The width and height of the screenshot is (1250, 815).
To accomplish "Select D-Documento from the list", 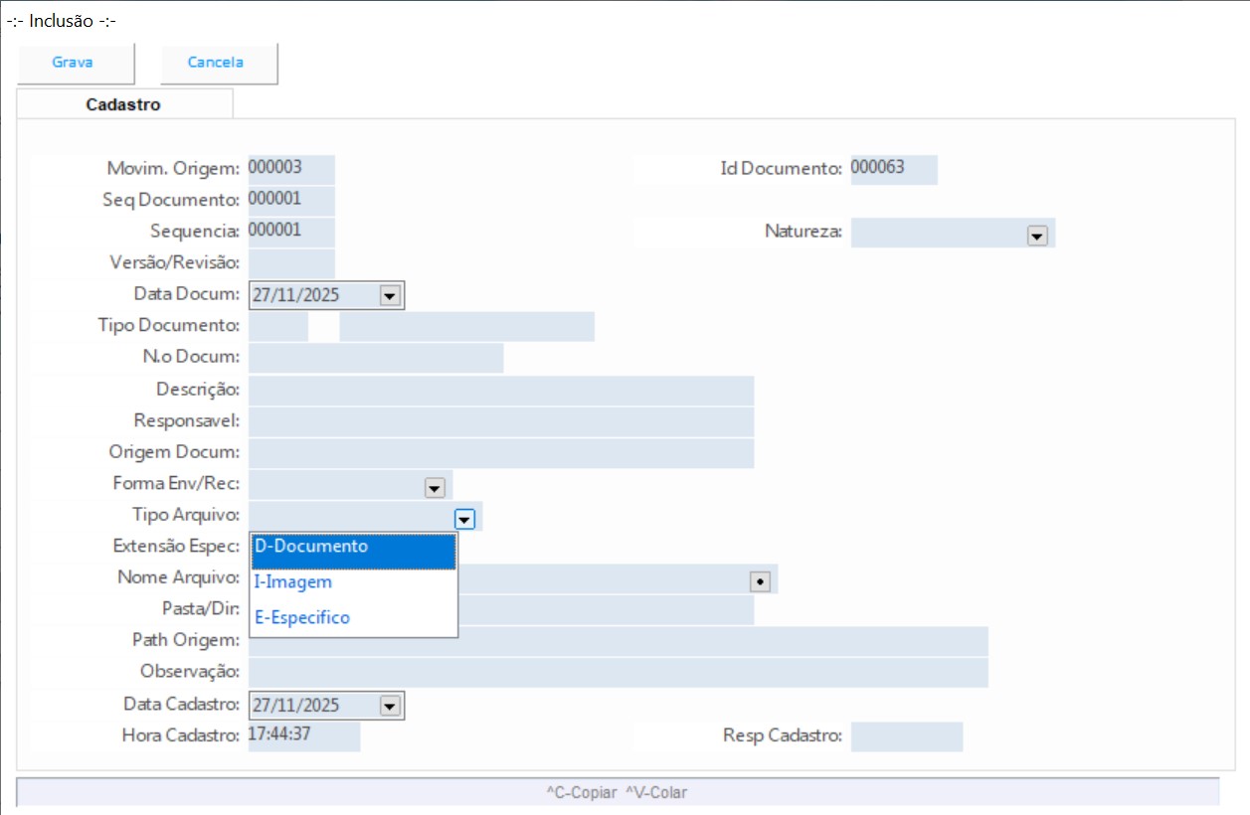I will coord(353,548).
